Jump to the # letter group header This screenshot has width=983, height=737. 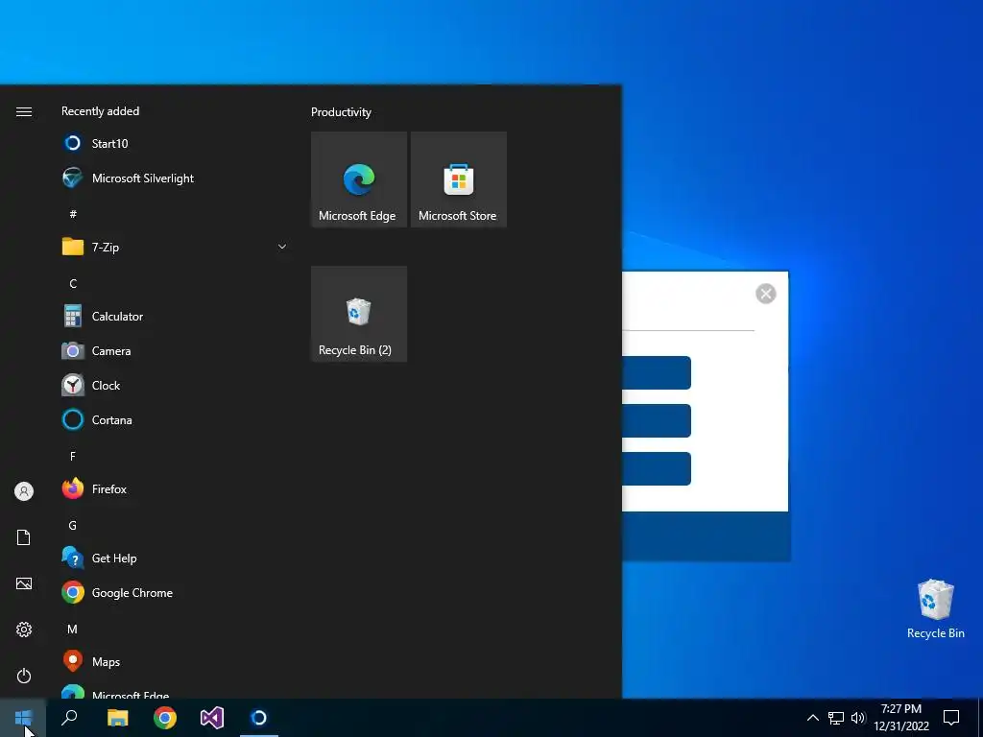click(73, 214)
